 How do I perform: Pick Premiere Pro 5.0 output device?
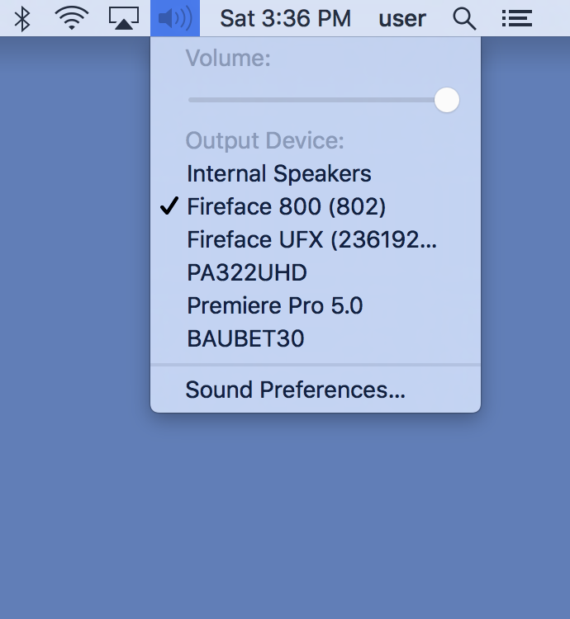coord(275,305)
